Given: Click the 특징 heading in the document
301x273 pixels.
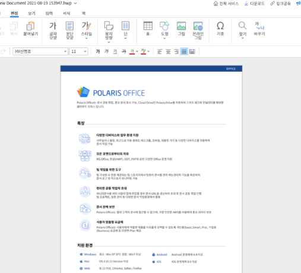Looking at the screenshot, I should point(81,123).
